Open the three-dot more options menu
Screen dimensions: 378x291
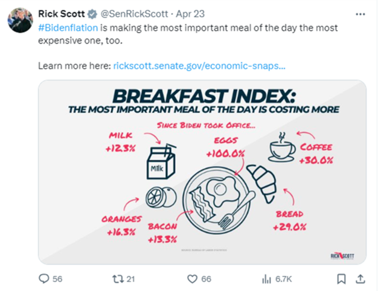coord(360,14)
